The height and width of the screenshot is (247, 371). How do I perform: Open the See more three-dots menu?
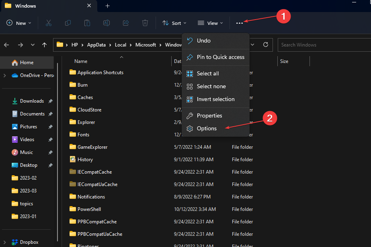coord(240,23)
